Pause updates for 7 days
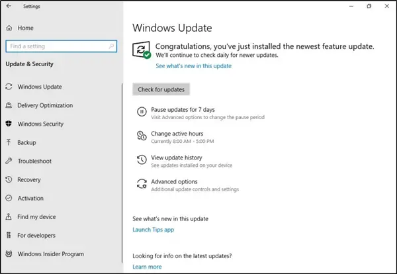The width and height of the screenshot is (397, 274). 200,113
